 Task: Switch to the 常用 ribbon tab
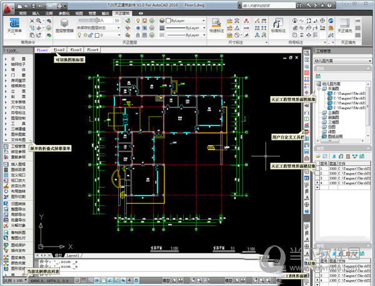22,13
